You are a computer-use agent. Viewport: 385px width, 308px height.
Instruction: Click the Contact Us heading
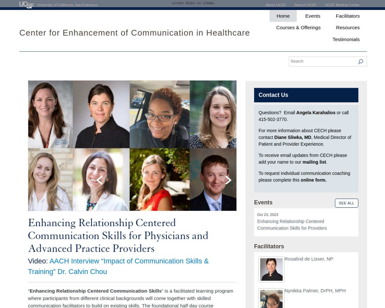click(273, 95)
